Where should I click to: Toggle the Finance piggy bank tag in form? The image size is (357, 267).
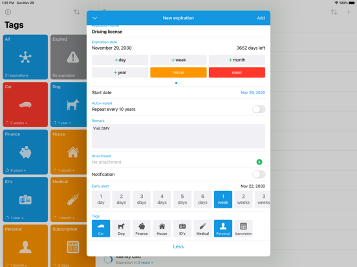point(142,228)
